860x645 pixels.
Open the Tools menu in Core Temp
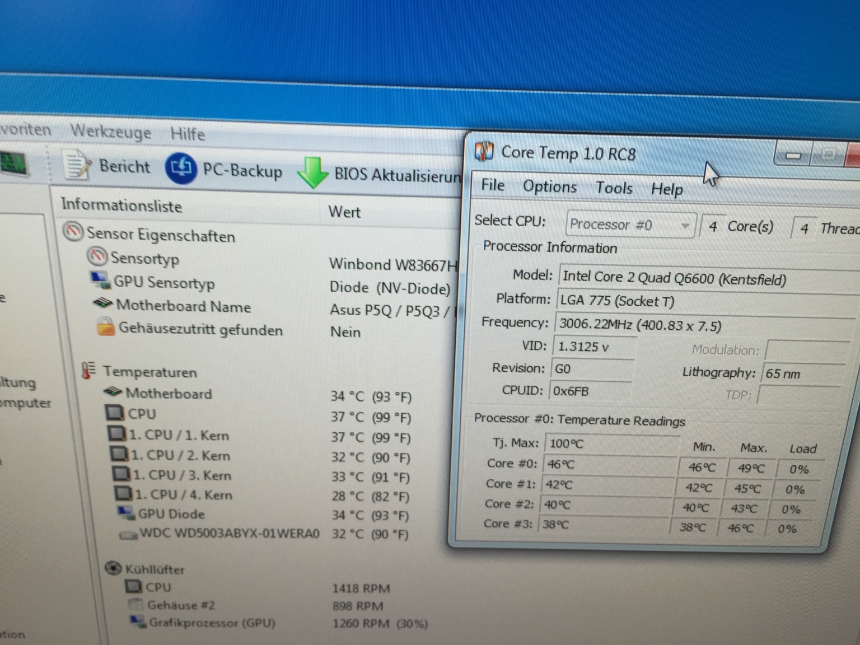pos(614,188)
